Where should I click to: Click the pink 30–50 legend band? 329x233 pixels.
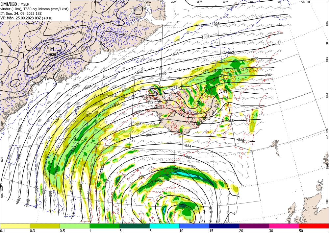(x=284, y=226)
